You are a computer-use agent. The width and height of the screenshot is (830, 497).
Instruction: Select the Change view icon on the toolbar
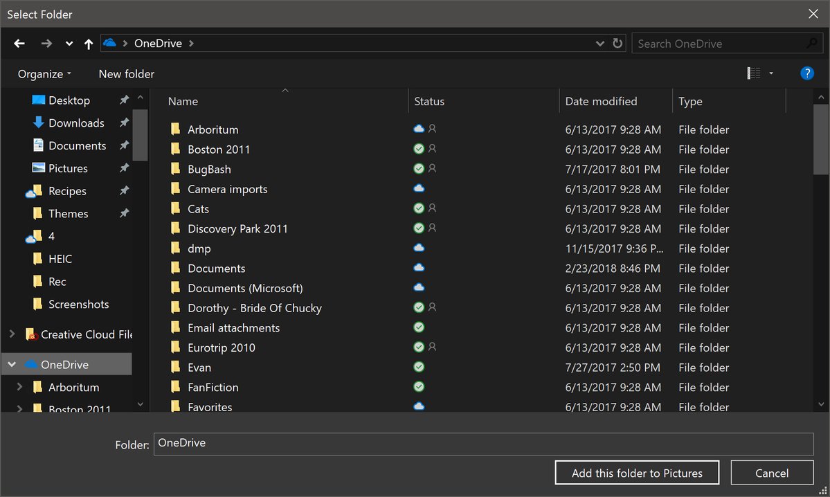point(754,73)
